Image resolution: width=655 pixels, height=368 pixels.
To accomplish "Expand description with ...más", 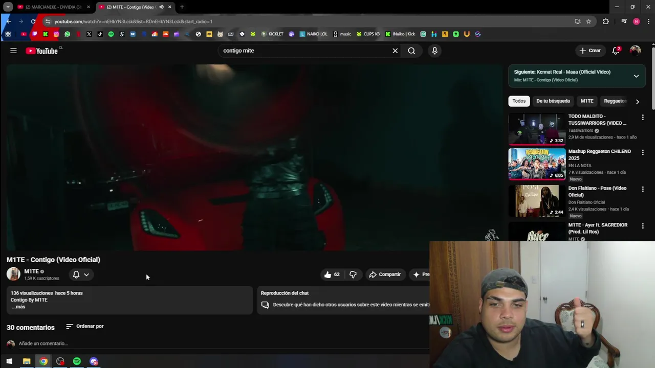I will [x=18, y=307].
